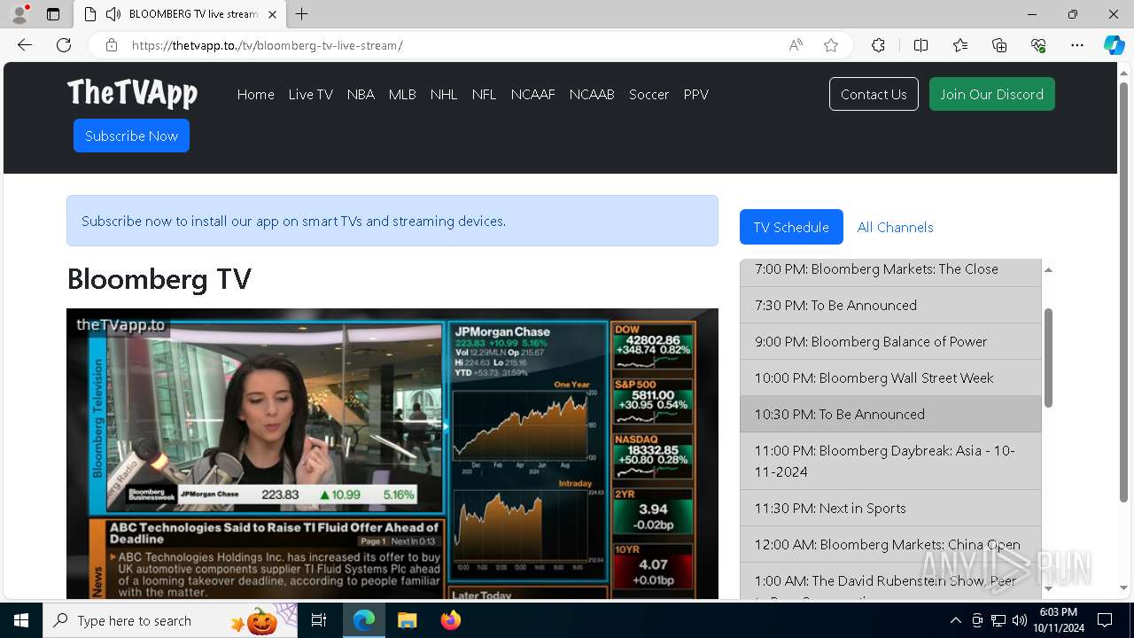
Task: Add page to favorites star icon
Action: (x=831, y=45)
